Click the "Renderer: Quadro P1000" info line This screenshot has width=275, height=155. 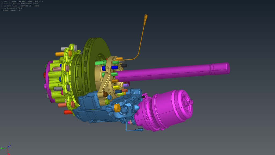[x=20, y=4]
